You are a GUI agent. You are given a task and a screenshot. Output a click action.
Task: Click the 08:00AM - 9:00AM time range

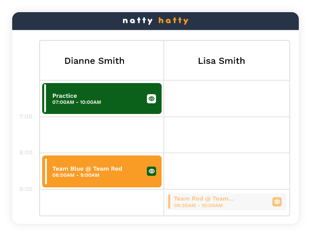point(76,175)
